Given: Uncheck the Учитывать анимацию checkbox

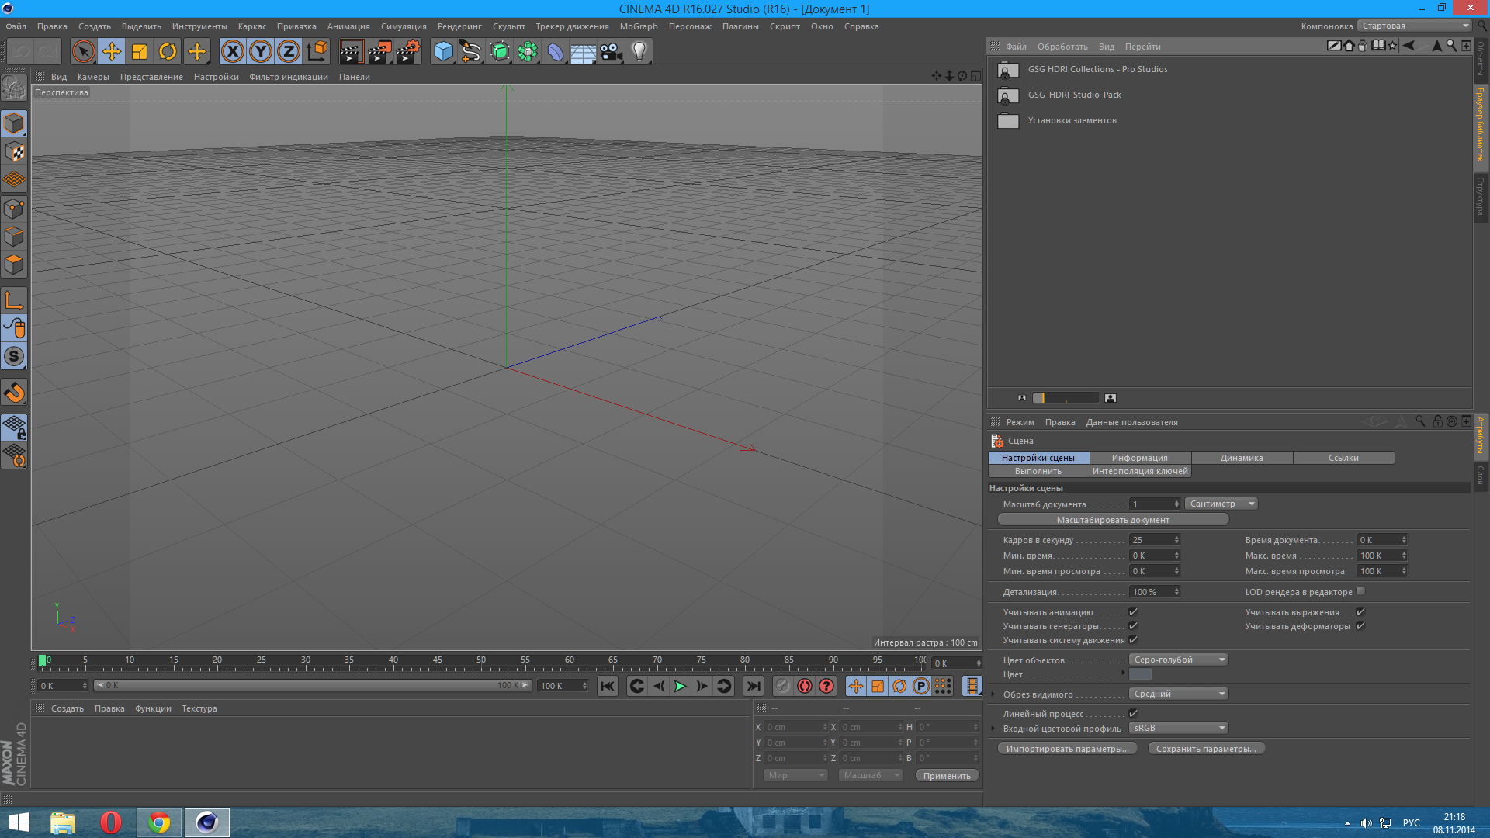Looking at the screenshot, I should click(1133, 612).
